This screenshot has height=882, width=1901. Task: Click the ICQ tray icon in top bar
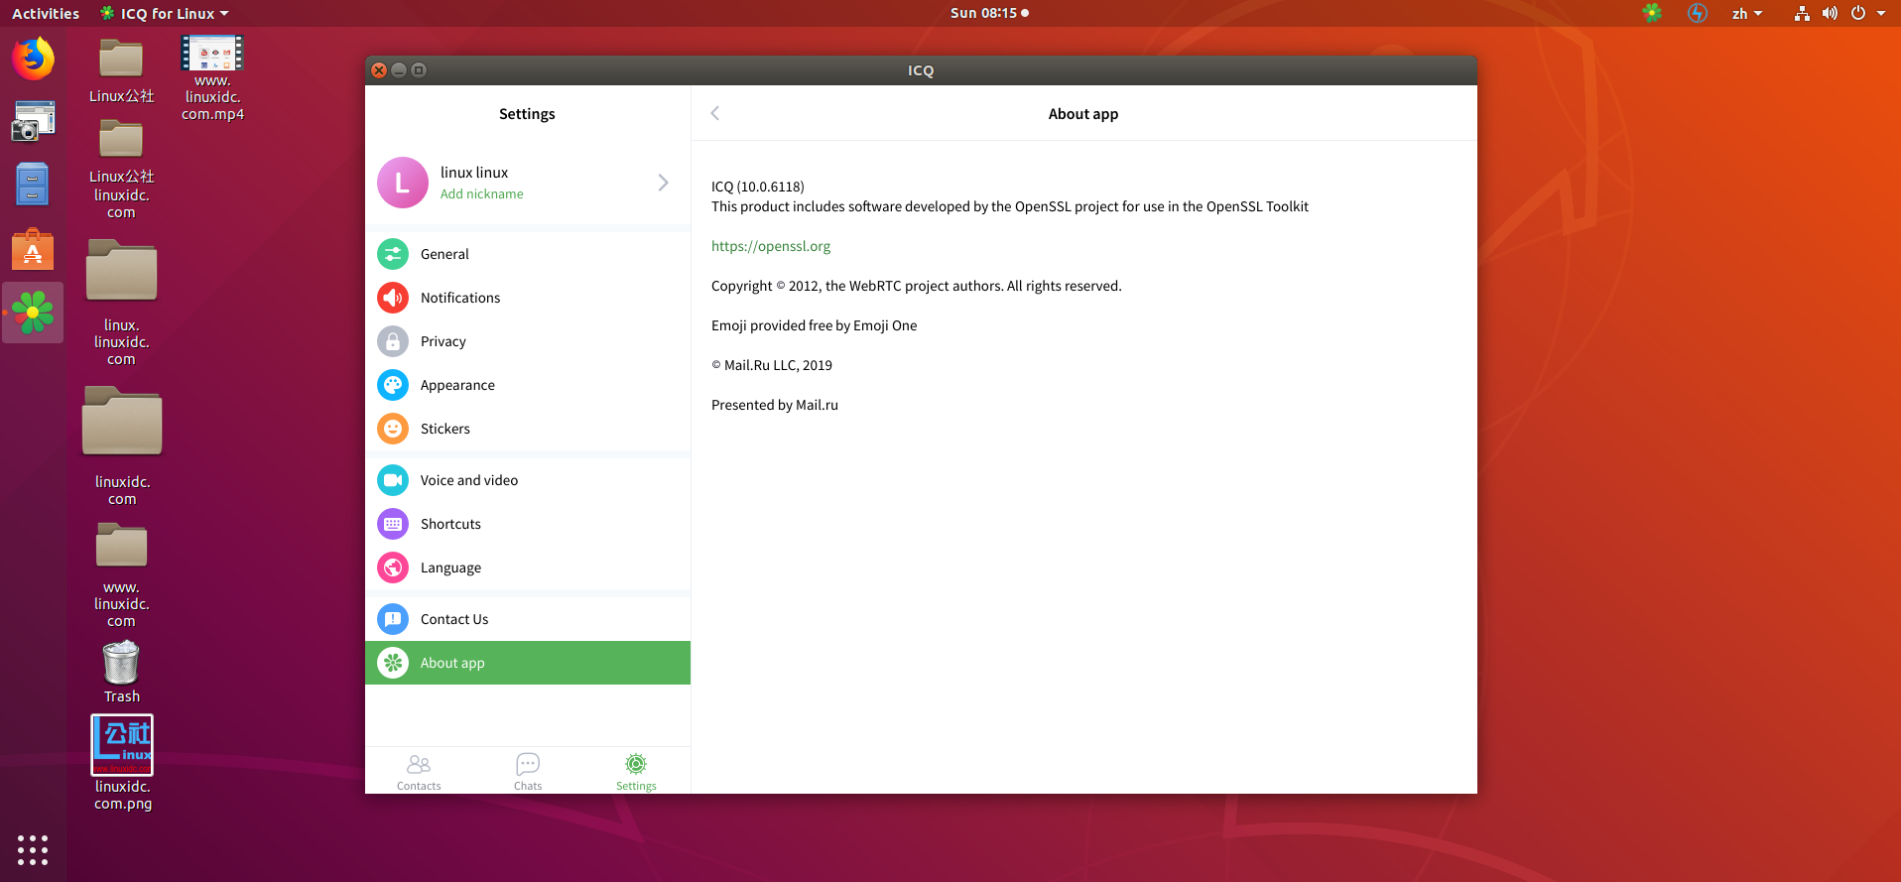tap(1652, 13)
